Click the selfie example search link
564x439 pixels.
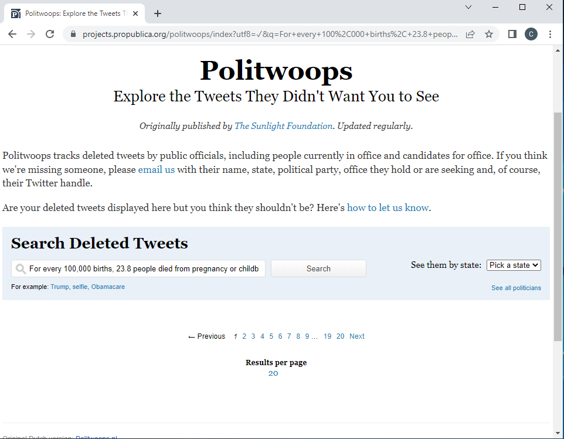tap(80, 287)
